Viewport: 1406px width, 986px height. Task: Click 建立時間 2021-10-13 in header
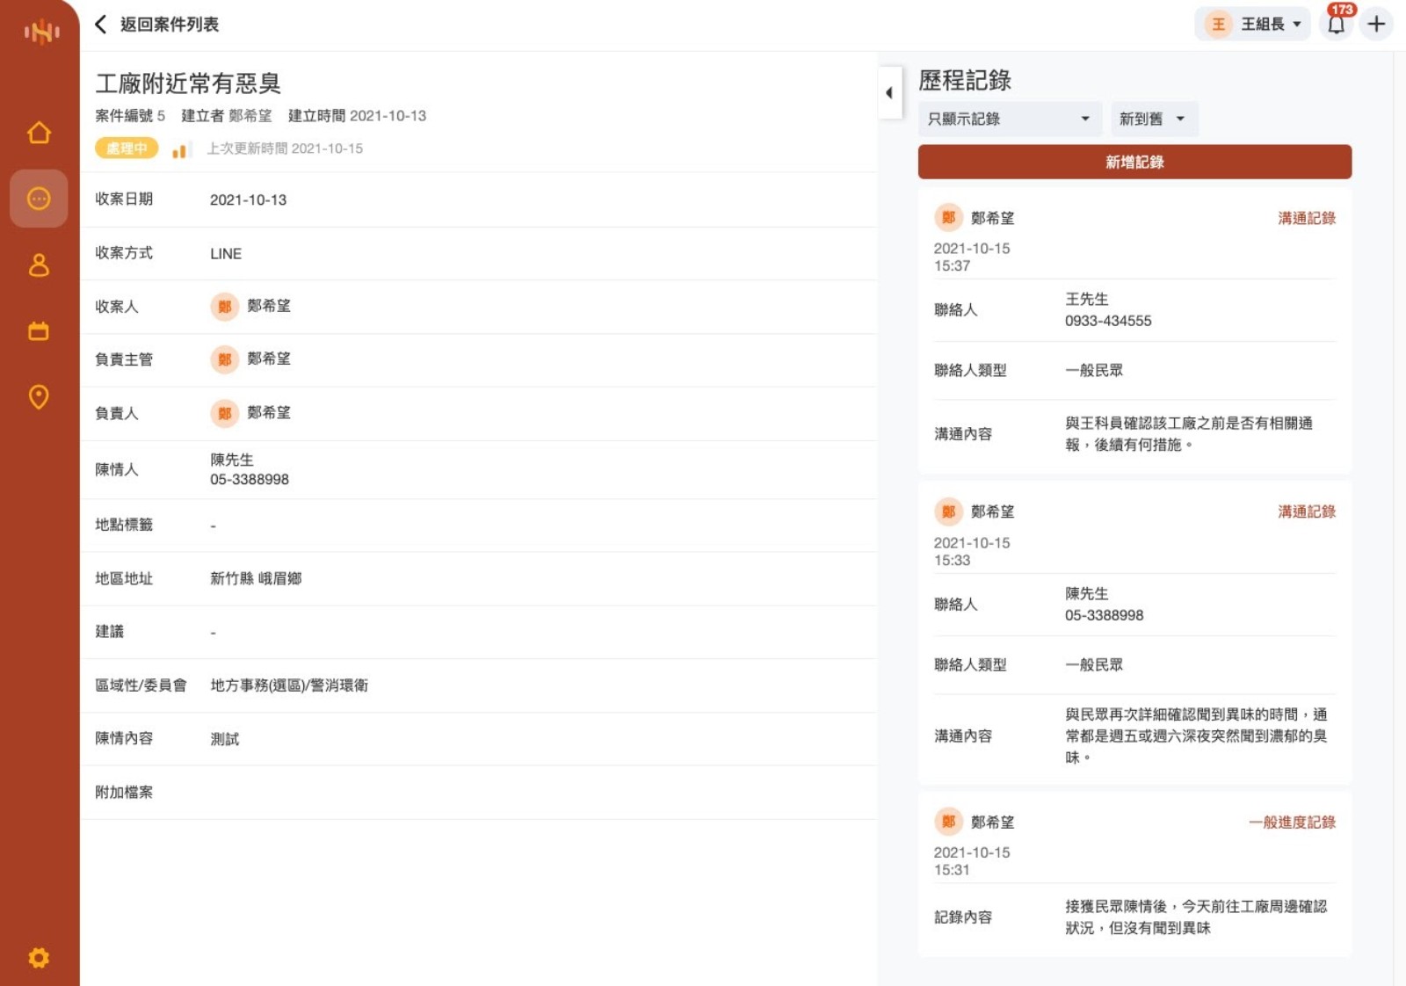click(x=357, y=116)
